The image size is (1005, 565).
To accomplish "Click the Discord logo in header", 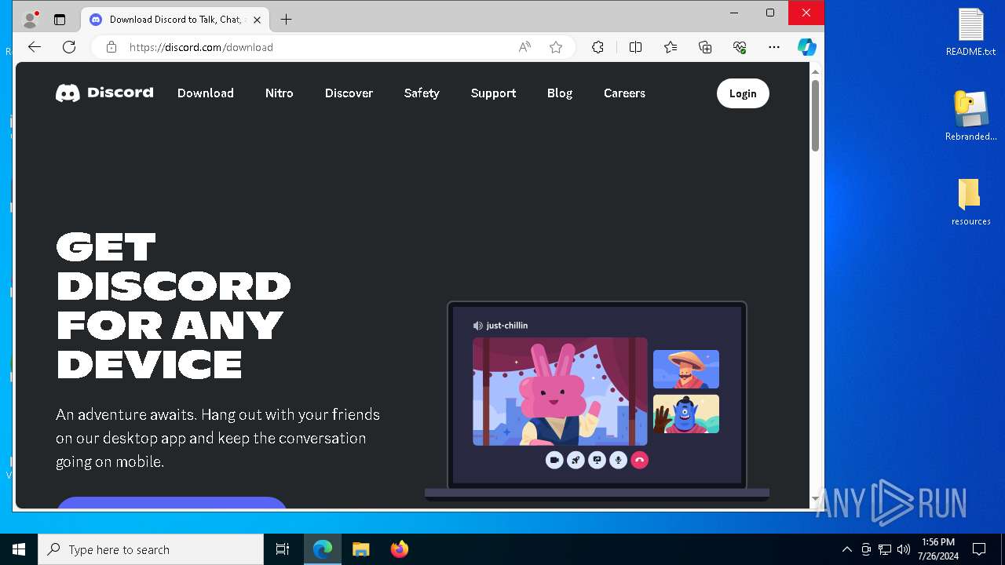I will pyautogui.click(x=104, y=93).
